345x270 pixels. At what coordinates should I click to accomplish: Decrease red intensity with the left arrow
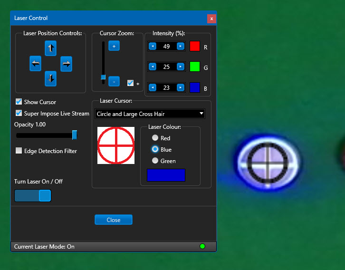[153, 46]
